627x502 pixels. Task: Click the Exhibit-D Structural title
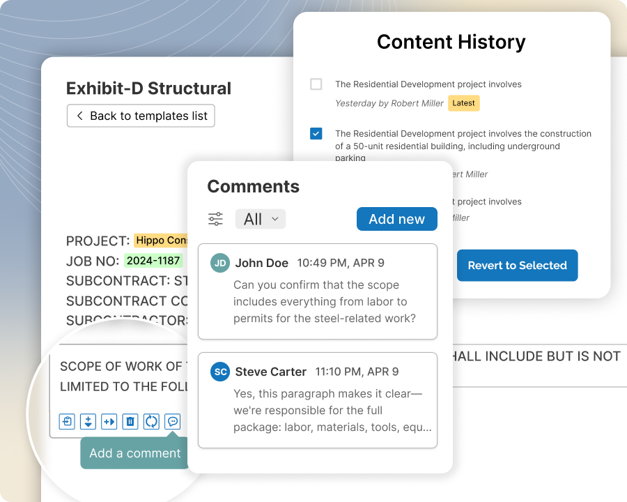148,89
